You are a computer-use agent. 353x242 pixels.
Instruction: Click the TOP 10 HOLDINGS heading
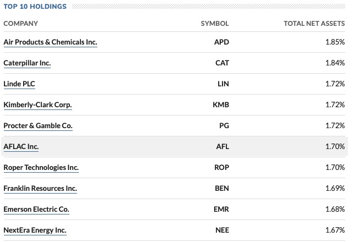35,7
